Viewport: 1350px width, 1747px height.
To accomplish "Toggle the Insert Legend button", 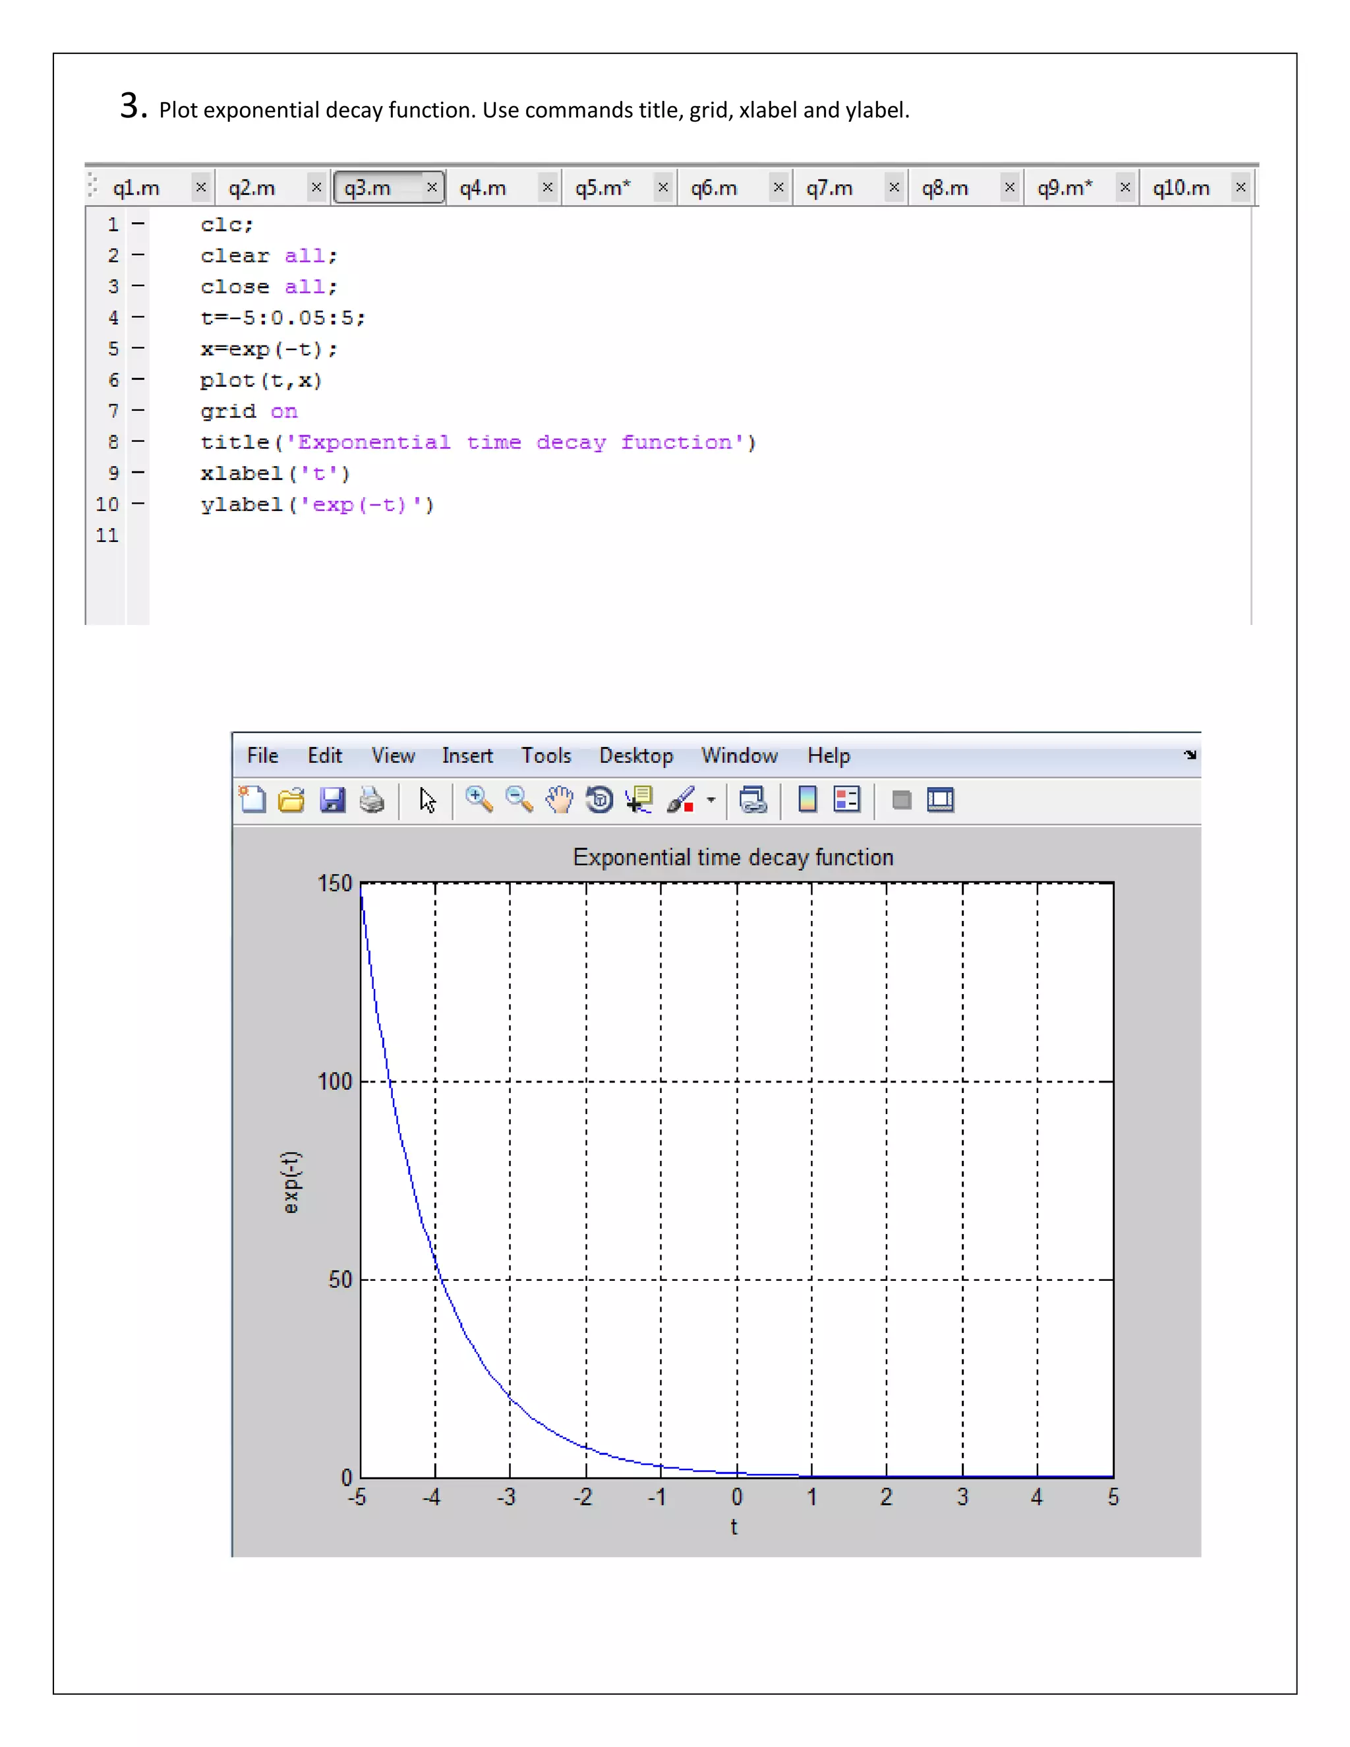I will pos(847,799).
